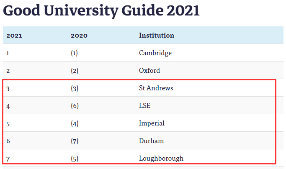286x169 pixels.
Task: Select the LSE institution name
Action: pyautogui.click(x=144, y=105)
